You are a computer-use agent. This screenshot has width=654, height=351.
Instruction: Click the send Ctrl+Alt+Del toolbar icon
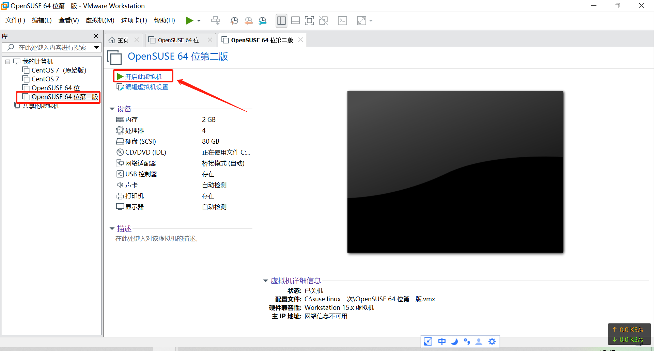tap(215, 21)
